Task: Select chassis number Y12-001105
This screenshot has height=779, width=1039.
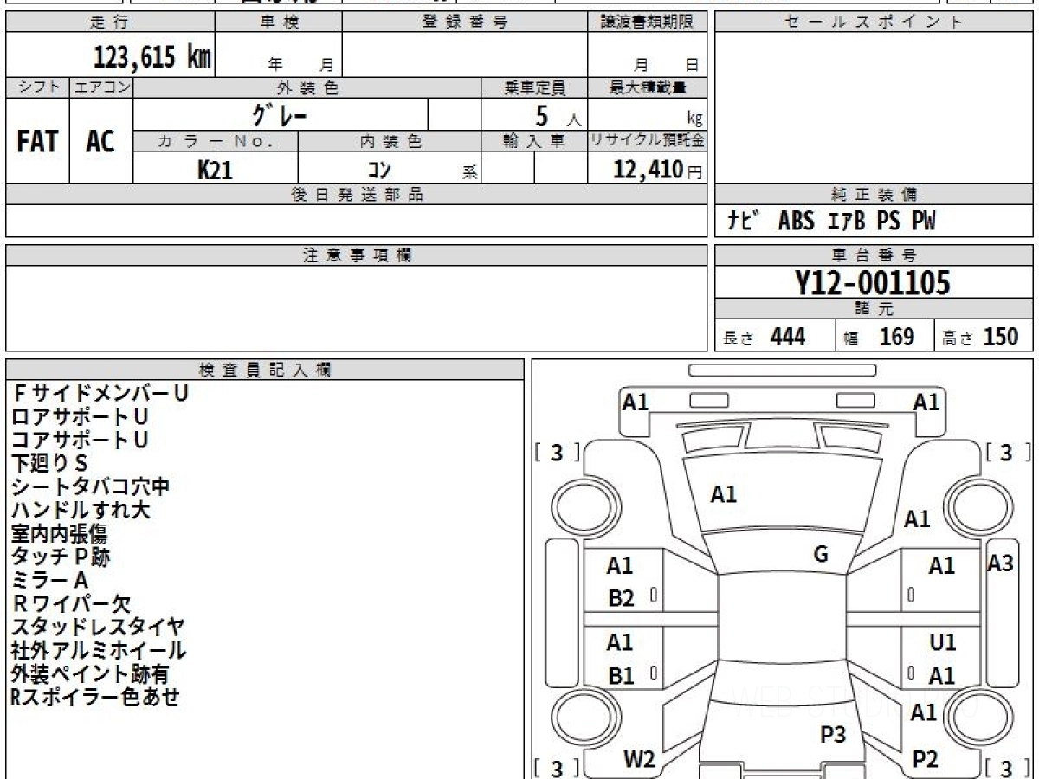Action: [873, 283]
